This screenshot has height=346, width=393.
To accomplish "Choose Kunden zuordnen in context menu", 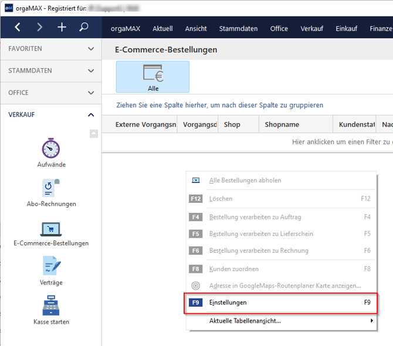I will pos(281,269).
